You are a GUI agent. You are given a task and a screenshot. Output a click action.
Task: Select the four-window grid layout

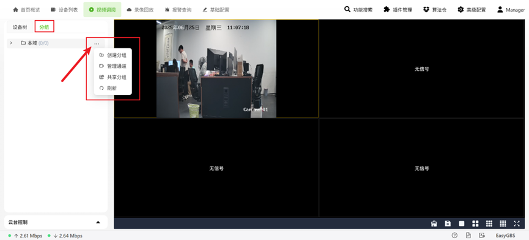(475, 223)
